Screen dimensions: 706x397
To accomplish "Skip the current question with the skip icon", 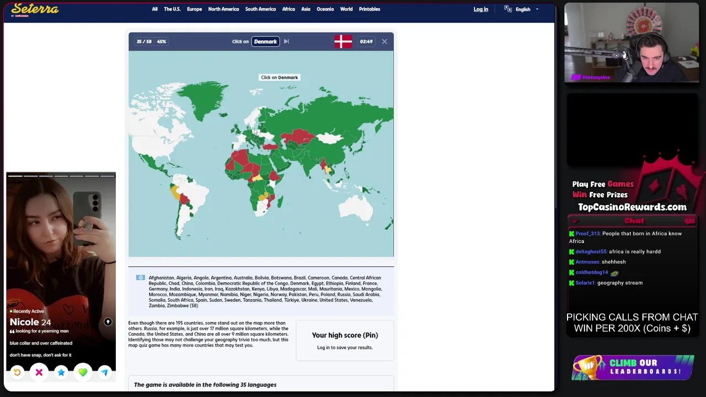I will click(286, 41).
